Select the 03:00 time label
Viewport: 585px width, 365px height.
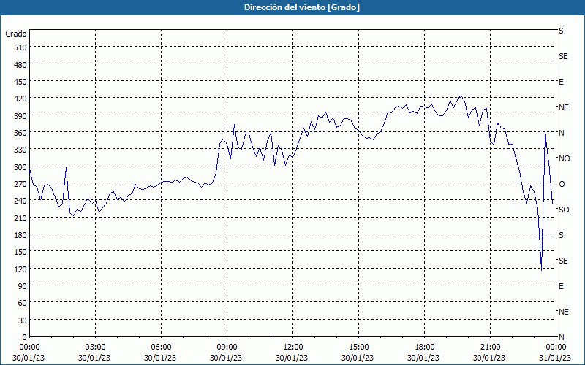tap(96, 347)
